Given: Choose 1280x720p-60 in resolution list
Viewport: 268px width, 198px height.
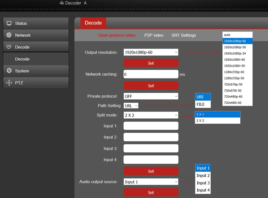Looking at the screenshot, I should (237, 72).
